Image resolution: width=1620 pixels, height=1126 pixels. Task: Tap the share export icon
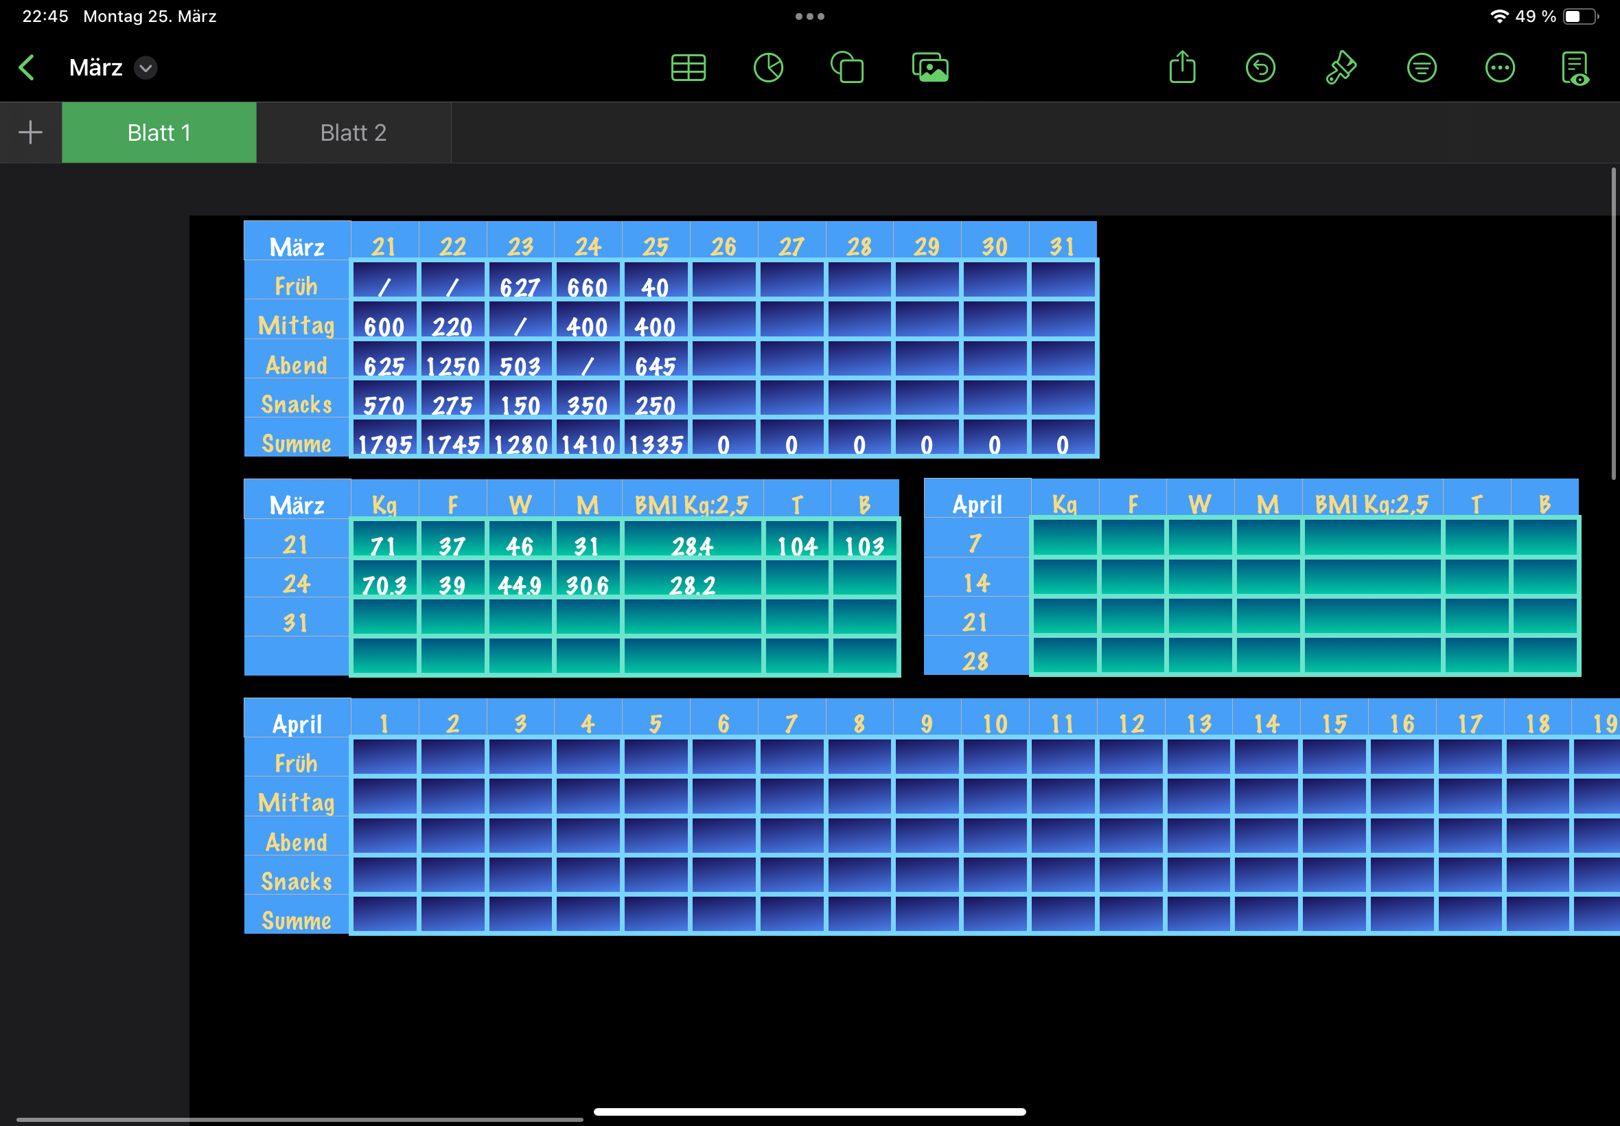pyautogui.click(x=1182, y=68)
